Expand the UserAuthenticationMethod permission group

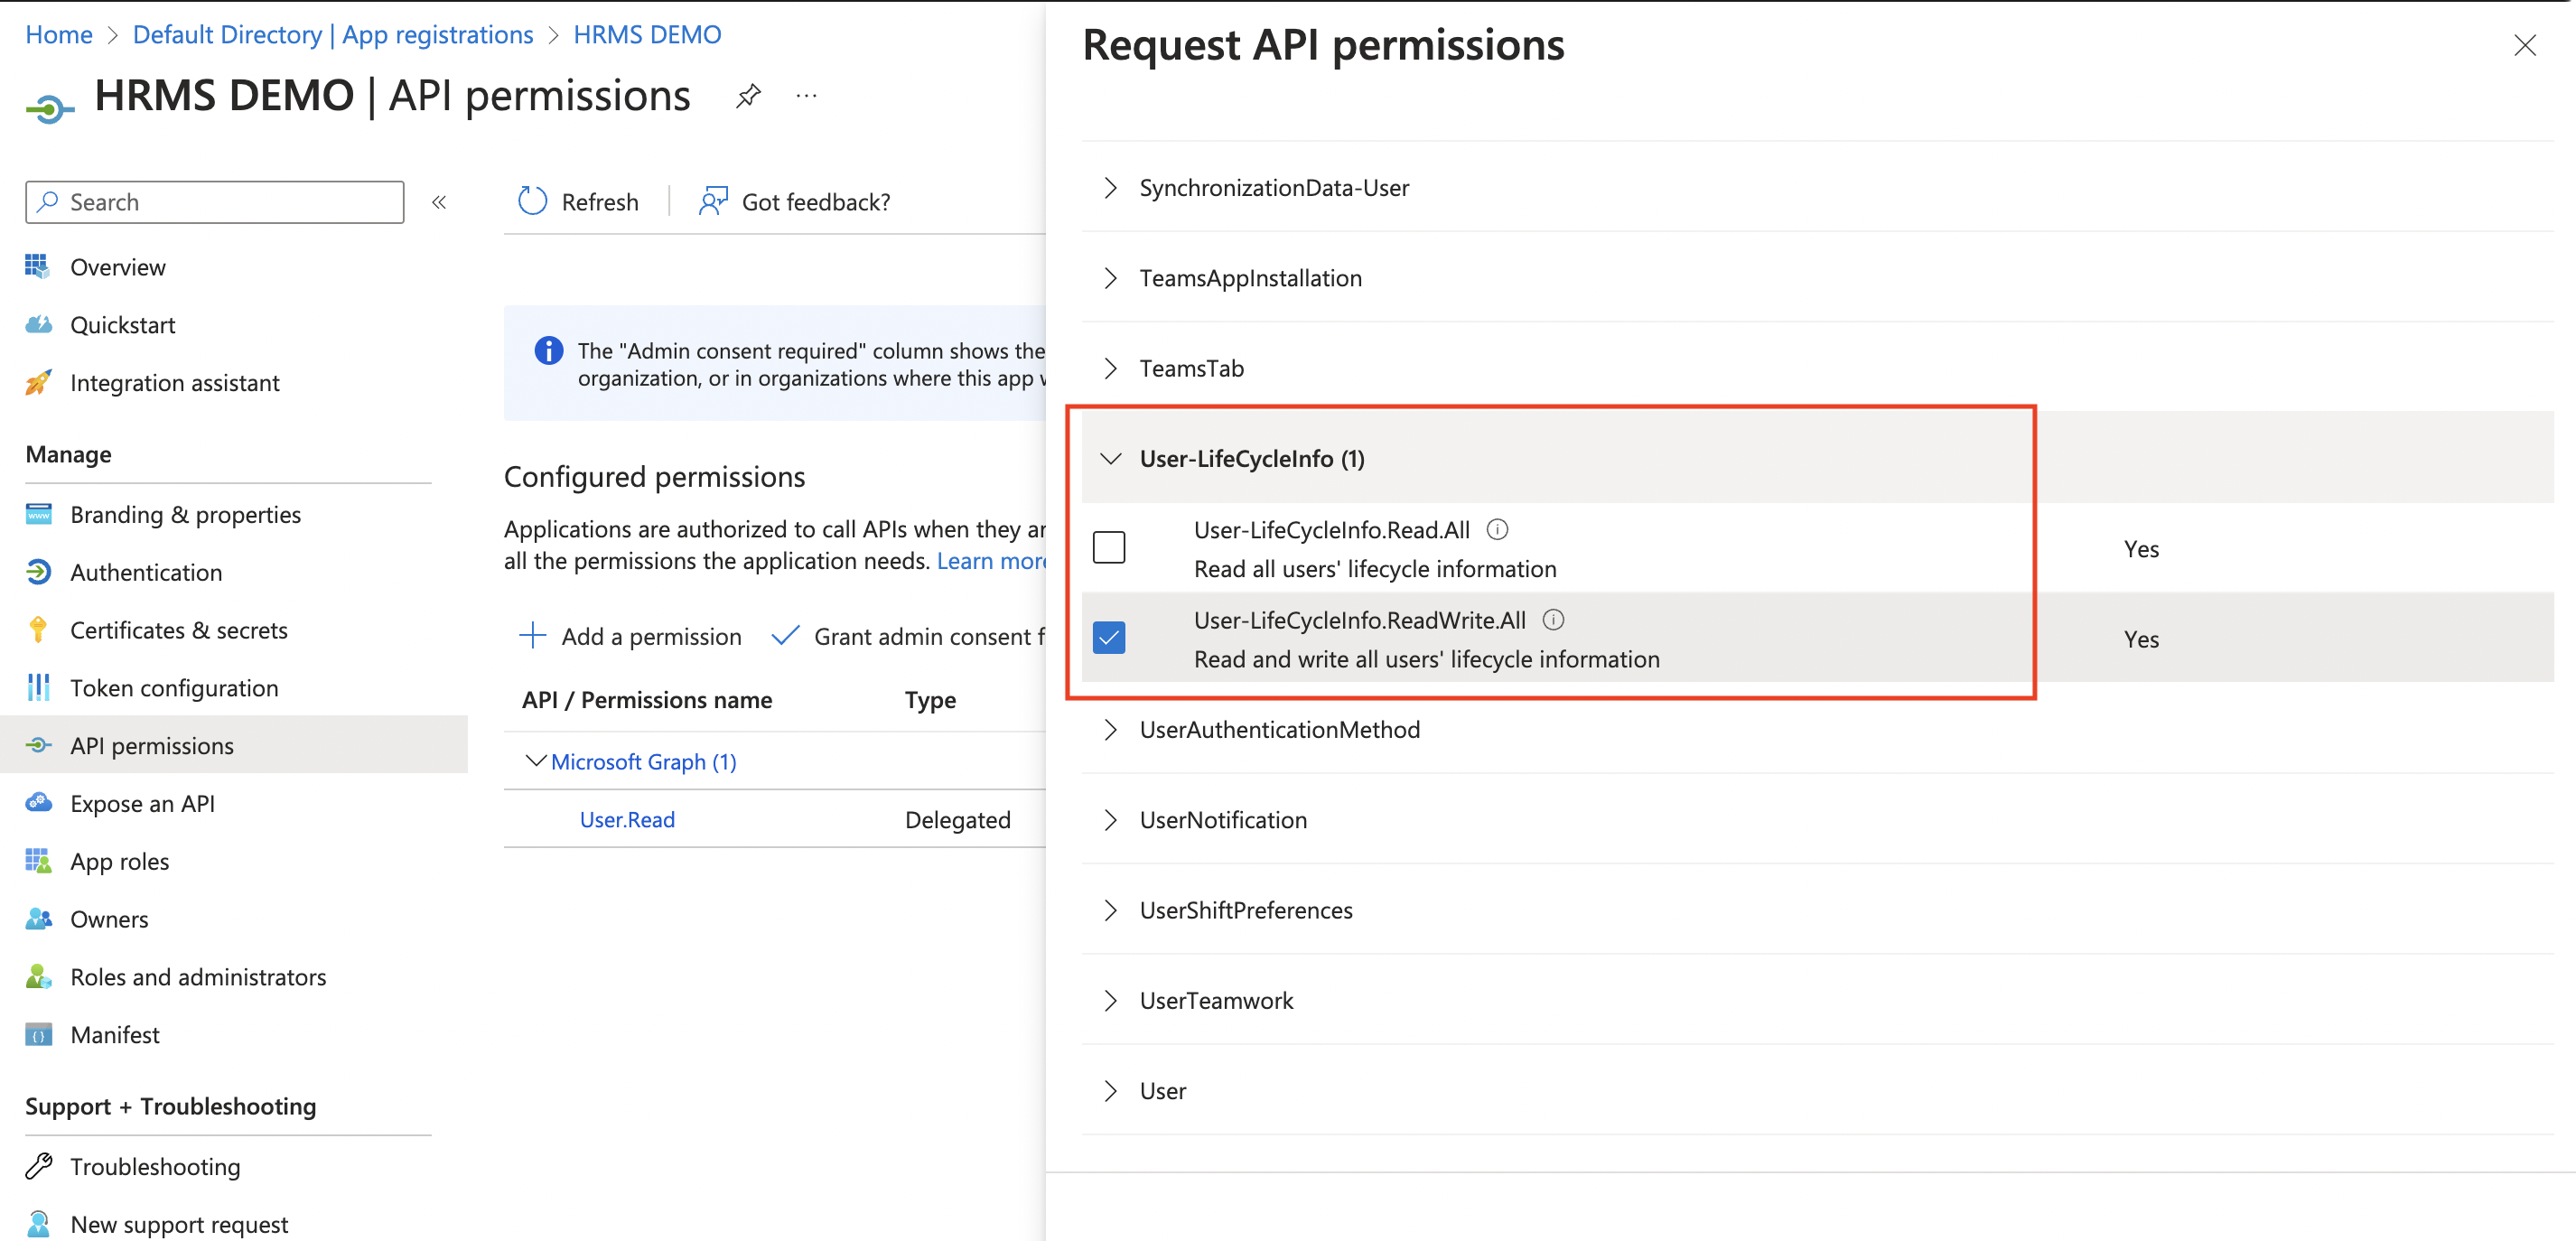[x=1110, y=729]
